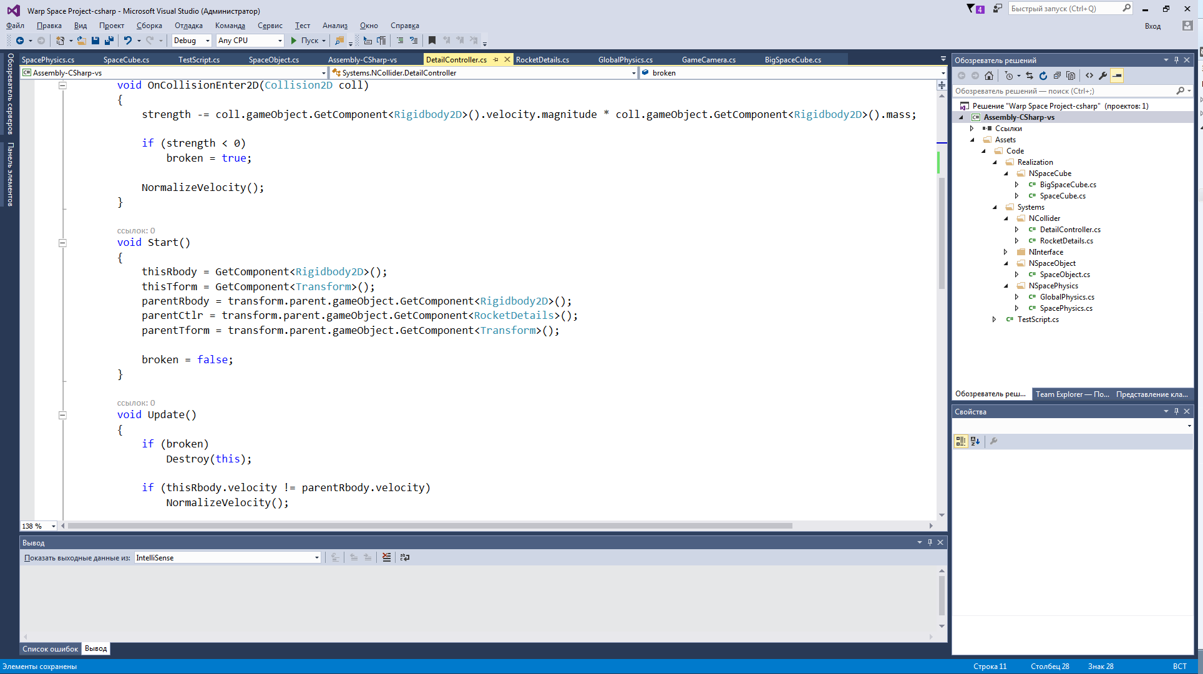Clear all output with the red X icon
The height and width of the screenshot is (674, 1203).
click(x=387, y=557)
